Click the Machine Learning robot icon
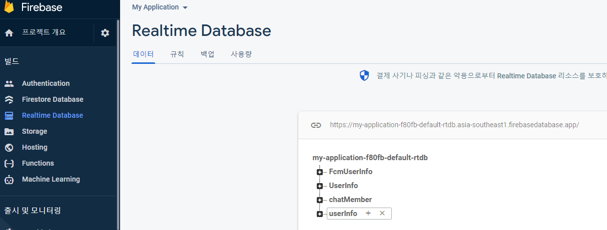The height and width of the screenshot is (230, 607). pos(9,179)
